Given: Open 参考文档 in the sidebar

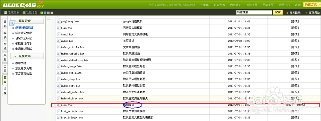Looking at the screenshot, I should coord(21,63).
